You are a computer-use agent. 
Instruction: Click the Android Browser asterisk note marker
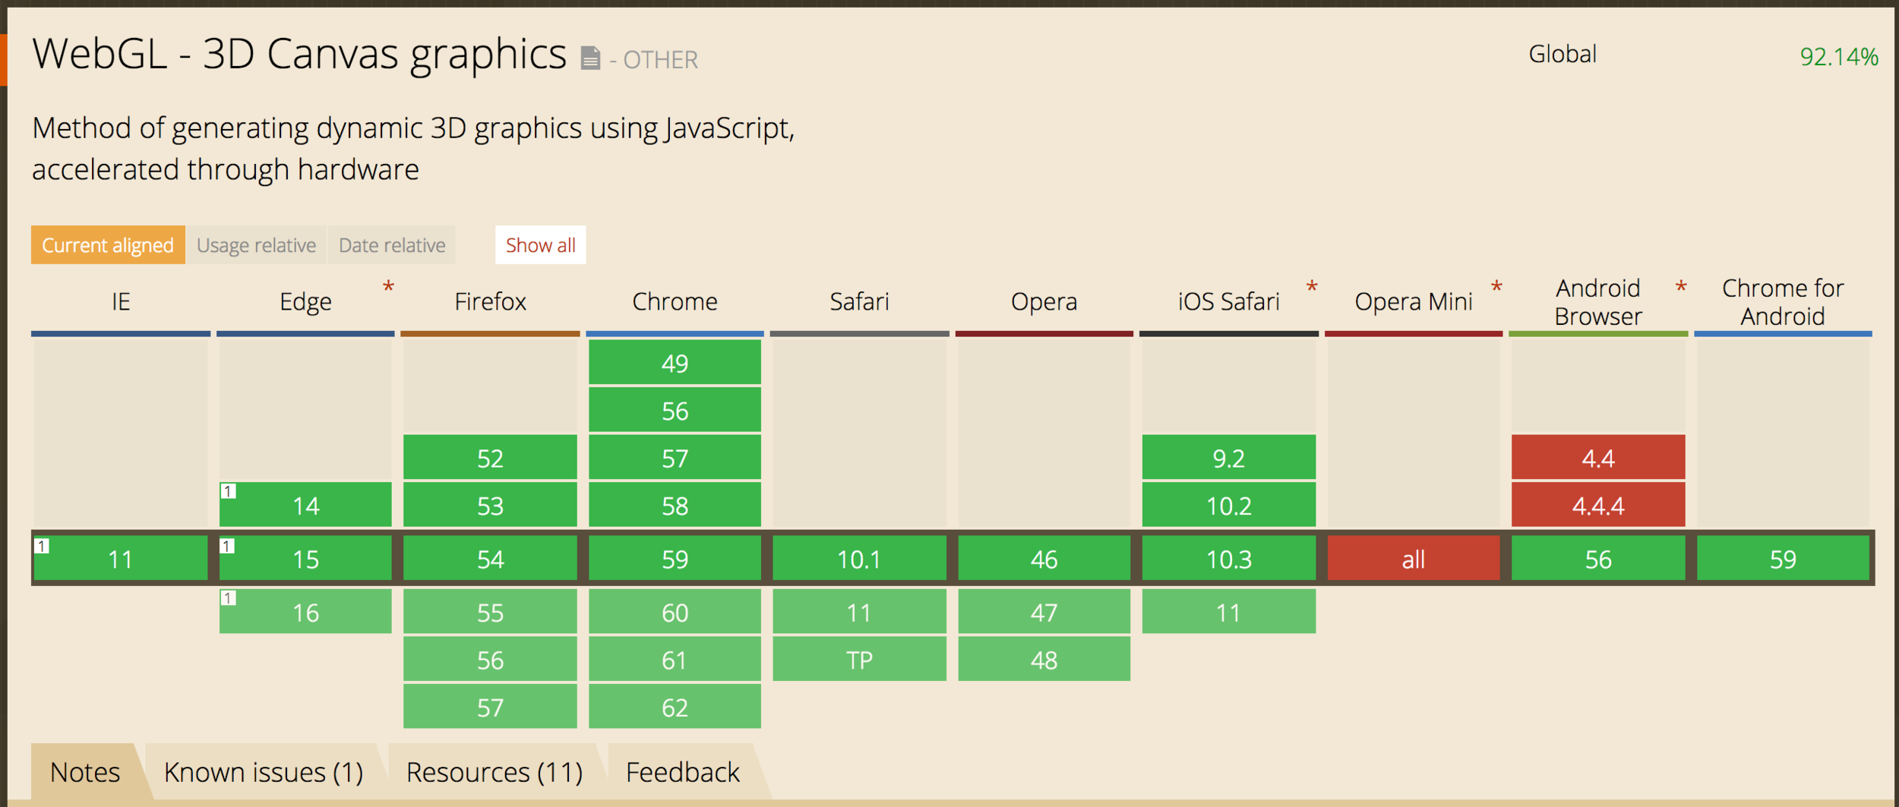(x=1681, y=288)
